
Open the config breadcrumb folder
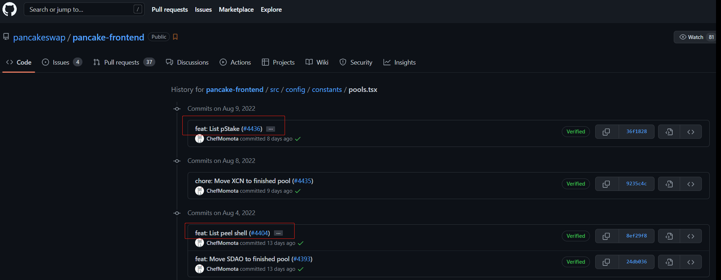295,89
